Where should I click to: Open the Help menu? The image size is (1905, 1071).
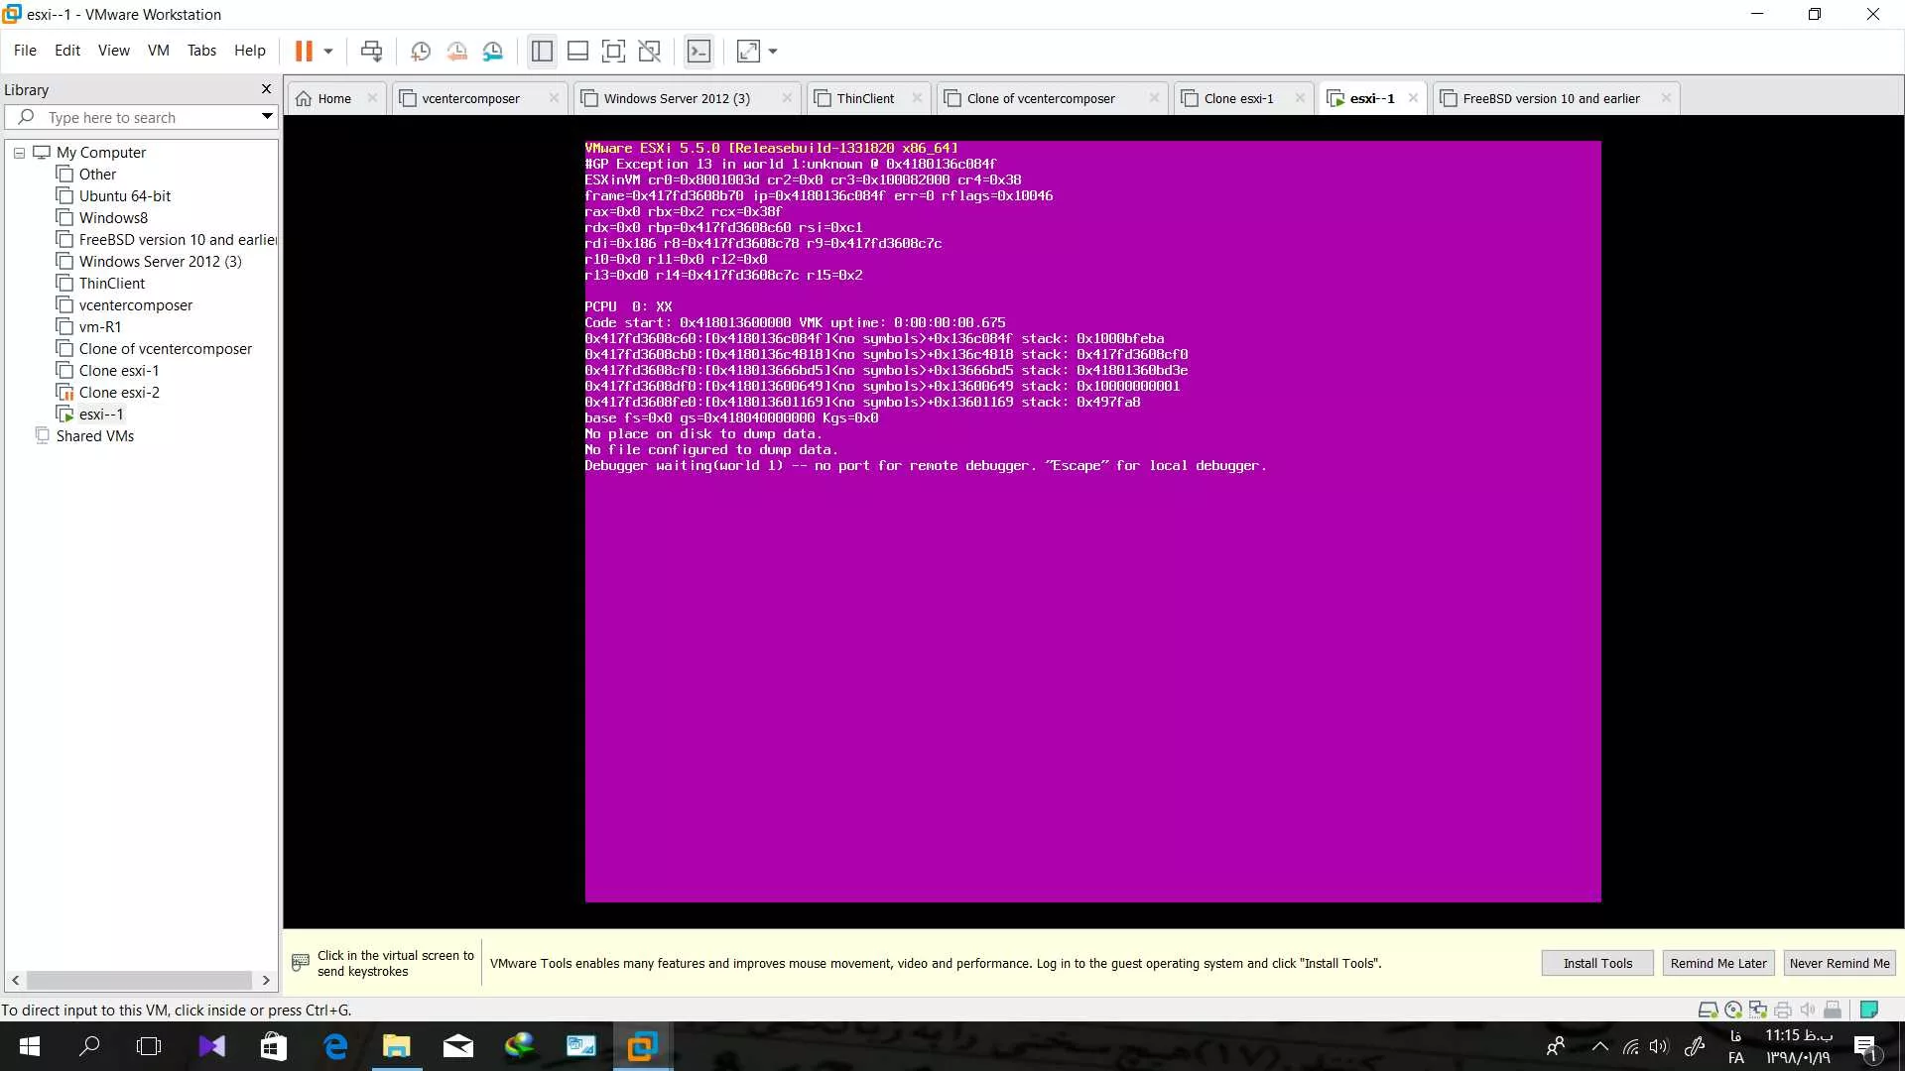point(250,50)
